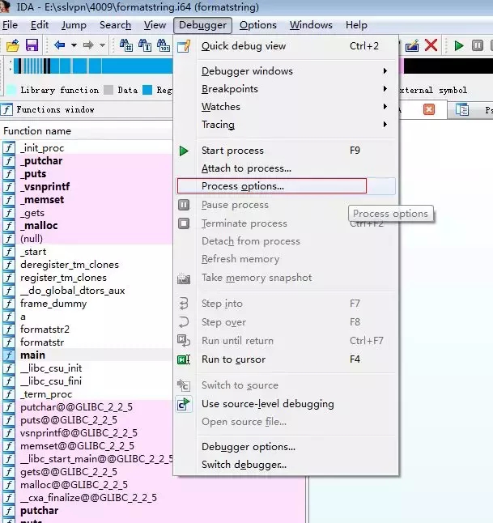Choose Run to cursor menu entry
This screenshot has height=523, width=493.
click(287, 359)
